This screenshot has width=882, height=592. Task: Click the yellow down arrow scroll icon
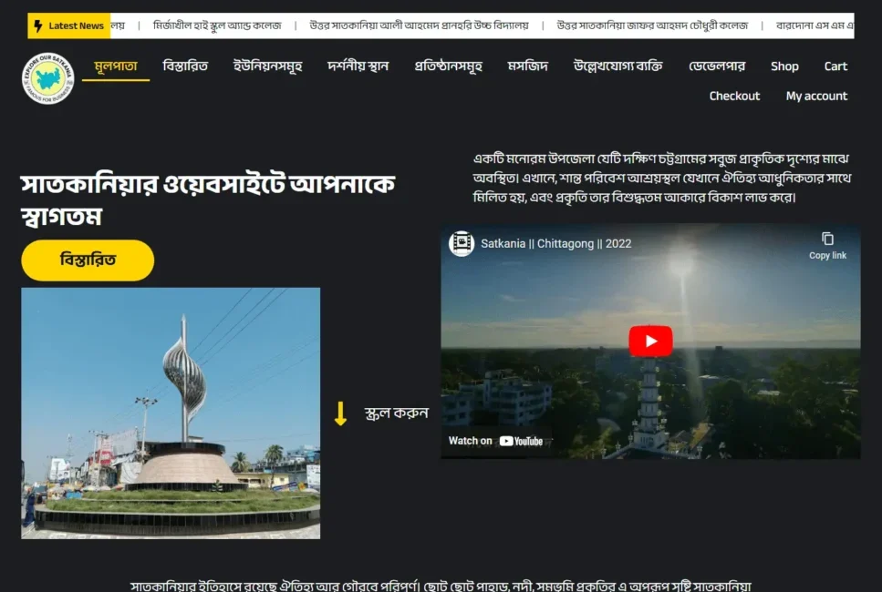pos(340,413)
